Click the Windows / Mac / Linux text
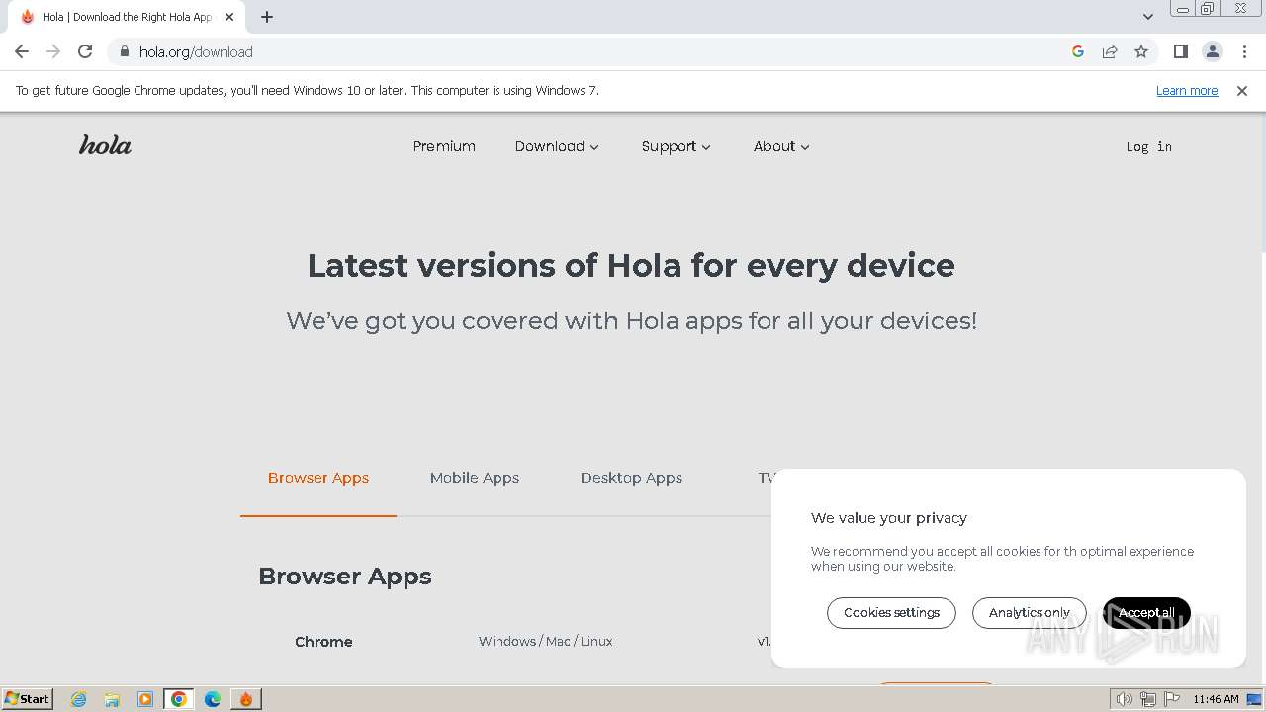 [545, 642]
